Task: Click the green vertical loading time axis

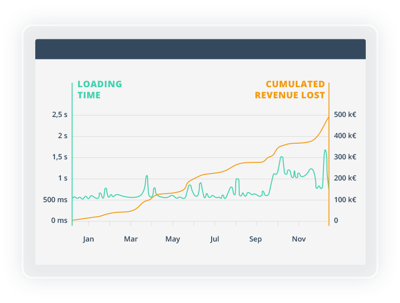Action: pyautogui.click(x=72, y=151)
